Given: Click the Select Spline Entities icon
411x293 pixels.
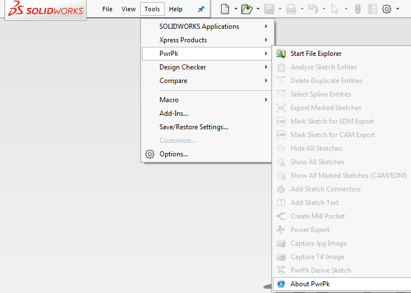Looking at the screenshot, I should pos(281,94).
